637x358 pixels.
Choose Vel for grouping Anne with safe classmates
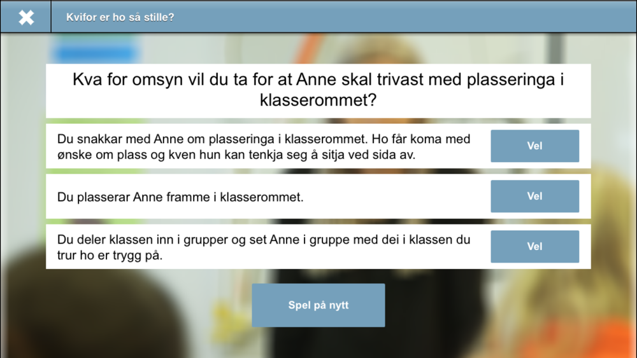pyautogui.click(x=534, y=247)
